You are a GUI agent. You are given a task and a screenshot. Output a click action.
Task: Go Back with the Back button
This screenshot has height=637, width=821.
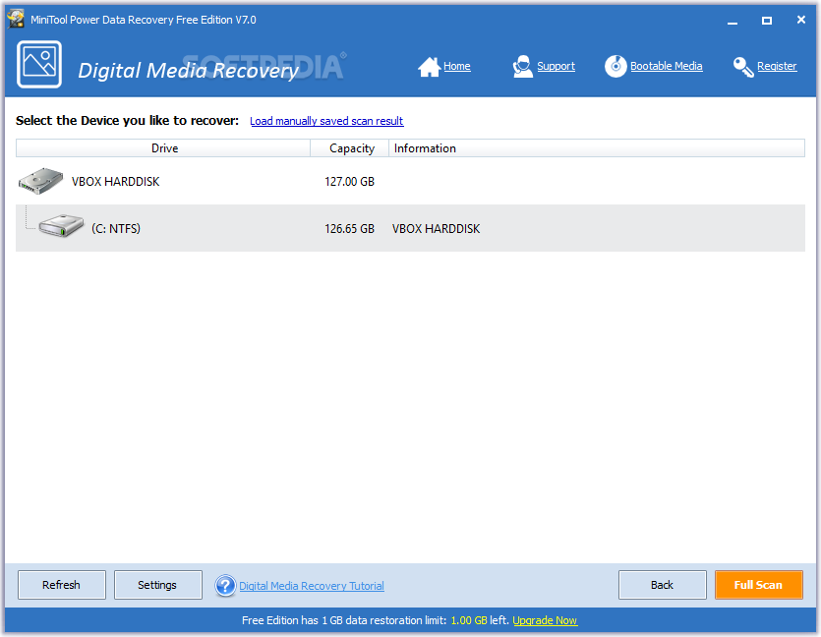pyautogui.click(x=662, y=585)
